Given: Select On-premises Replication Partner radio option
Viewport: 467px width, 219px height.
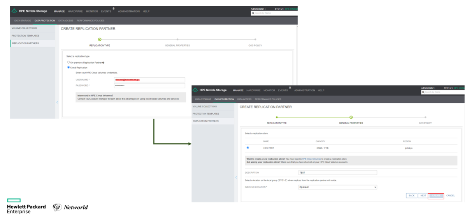Looking at the screenshot, I should click(x=68, y=62).
